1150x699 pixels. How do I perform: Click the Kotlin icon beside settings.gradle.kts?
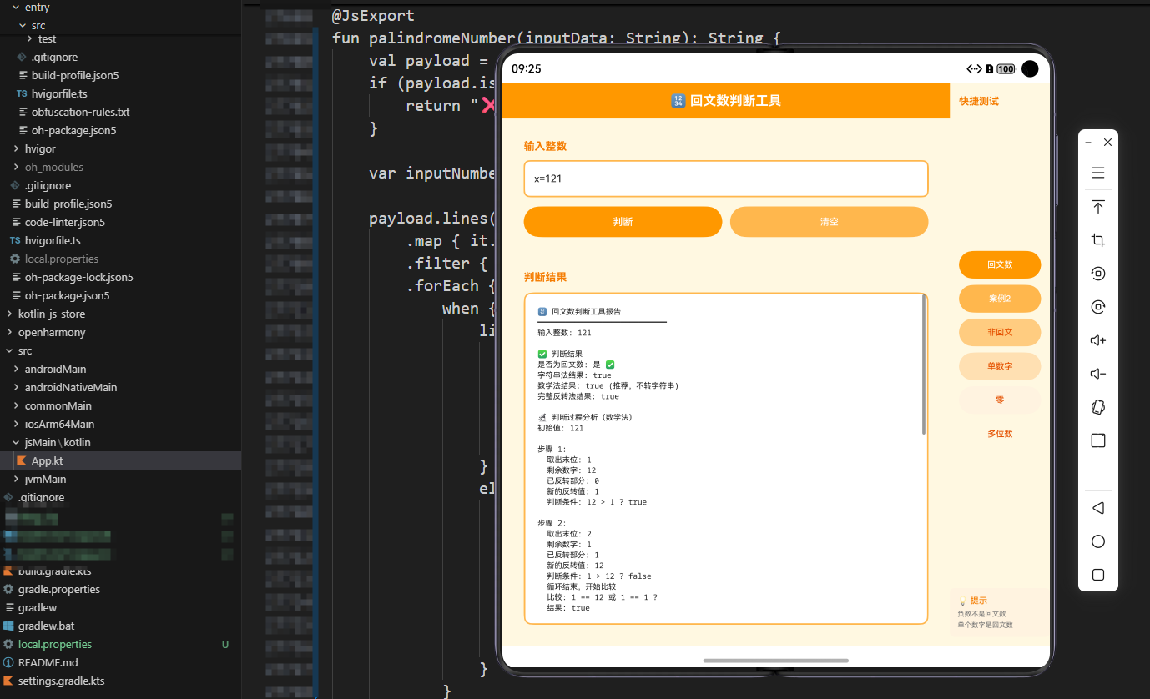point(8,681)
